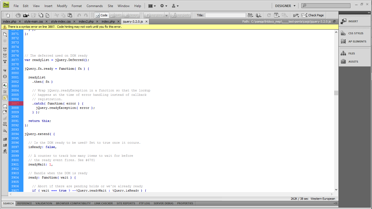Image resolution: width=372 pixels, height=209 pixels.
Task: Select Parent Tag icon in coding toolbar
Action: point(5,70)
